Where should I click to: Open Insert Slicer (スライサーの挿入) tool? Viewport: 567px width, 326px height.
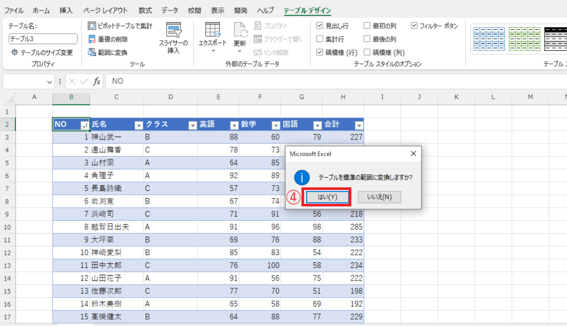[x=173, y=38]
